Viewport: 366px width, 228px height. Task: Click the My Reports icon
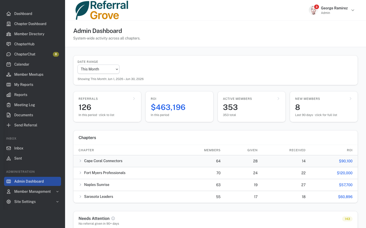point(9,85)
